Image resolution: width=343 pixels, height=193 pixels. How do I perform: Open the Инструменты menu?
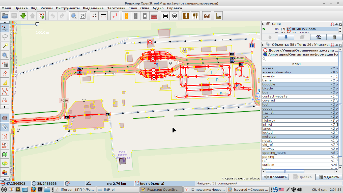pos(68,8)
